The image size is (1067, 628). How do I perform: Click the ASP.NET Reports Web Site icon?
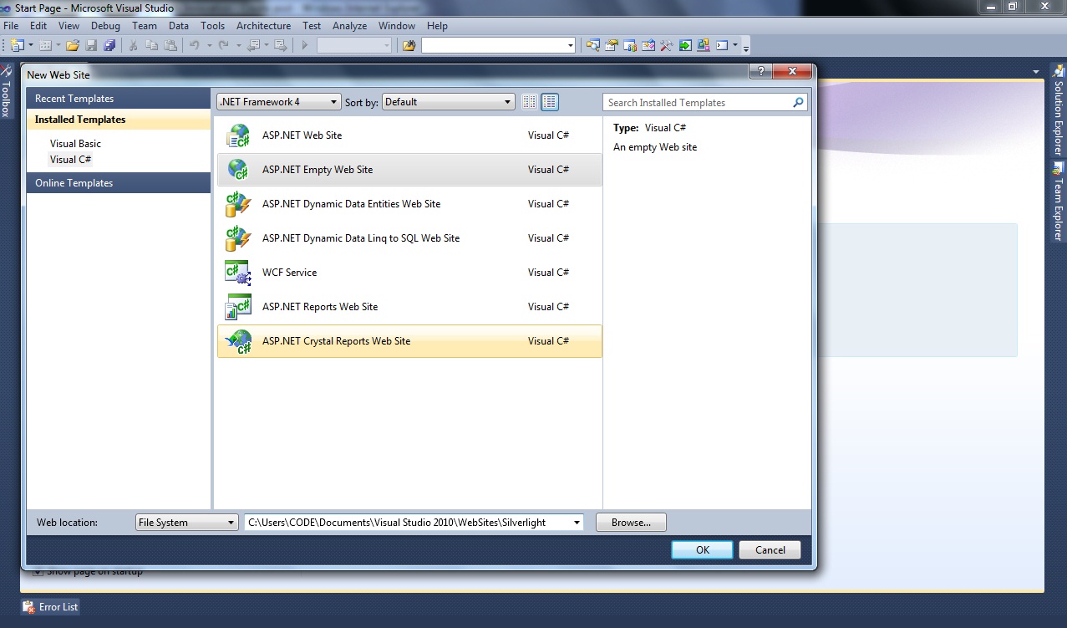click(238, 307)
